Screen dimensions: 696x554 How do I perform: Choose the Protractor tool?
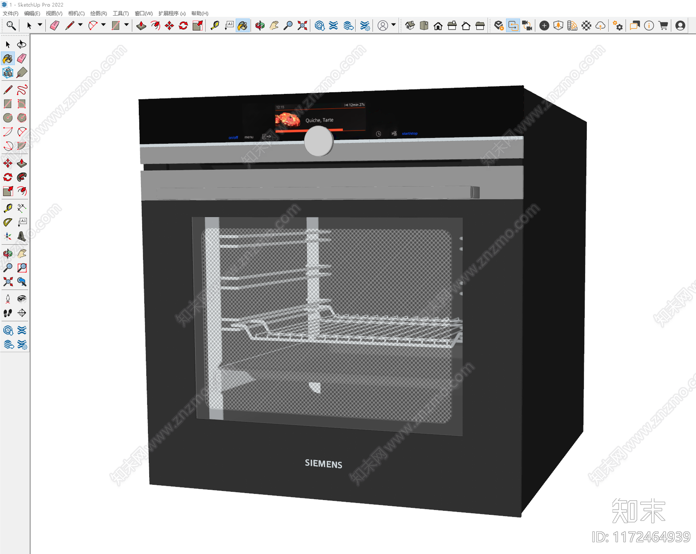pyautogui.click(x=8, y=222)
